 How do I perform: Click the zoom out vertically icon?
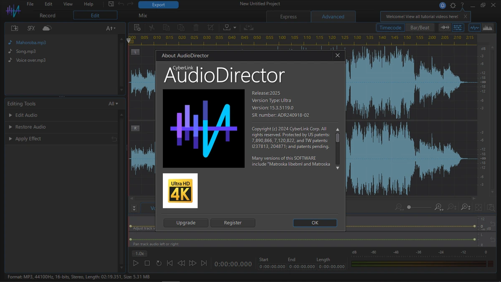452,207
